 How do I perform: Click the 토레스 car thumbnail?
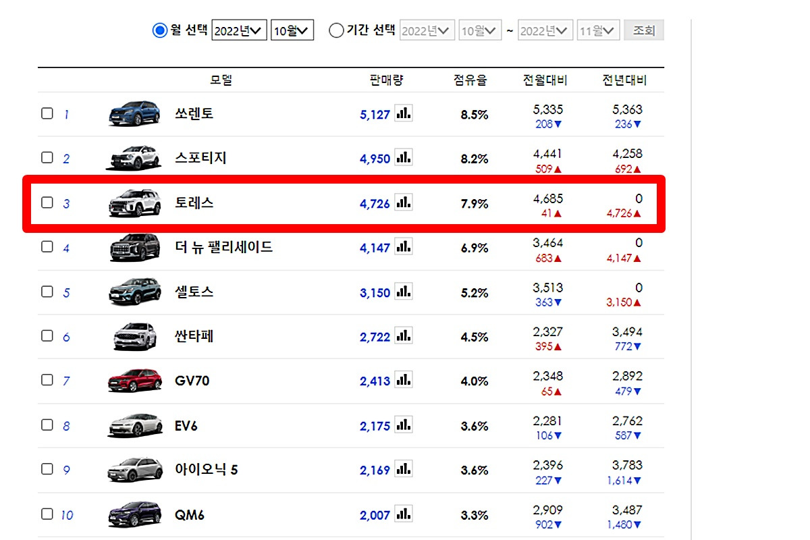[x=134, y=203]
